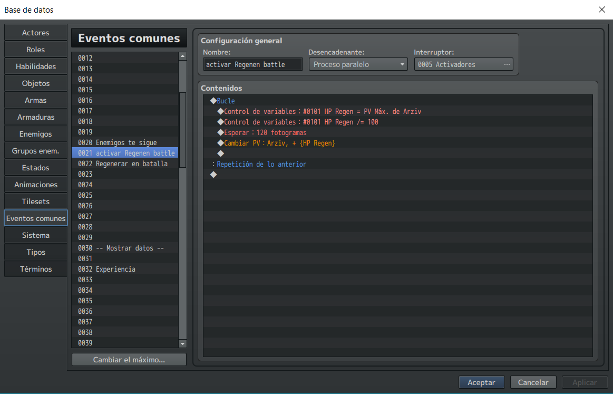Select event 0032 Experiencia
613x394 pixels.
[x=125, y=269]
